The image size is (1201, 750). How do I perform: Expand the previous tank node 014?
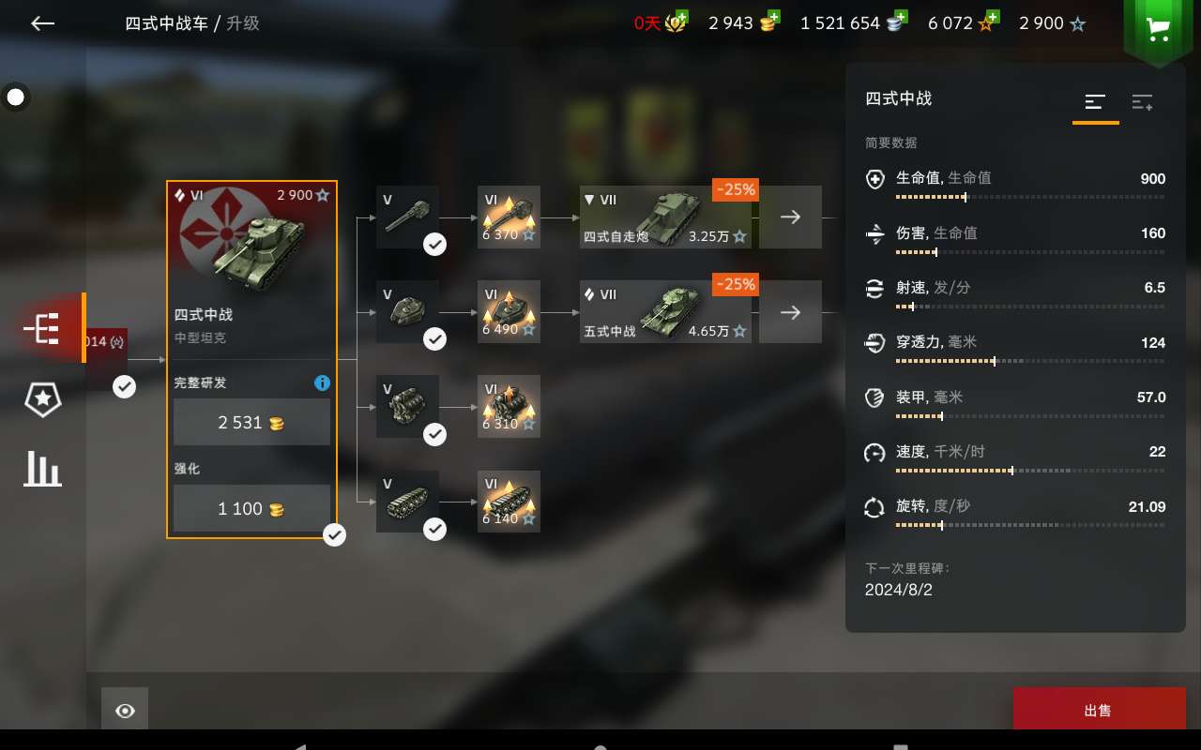coord(105,342)
